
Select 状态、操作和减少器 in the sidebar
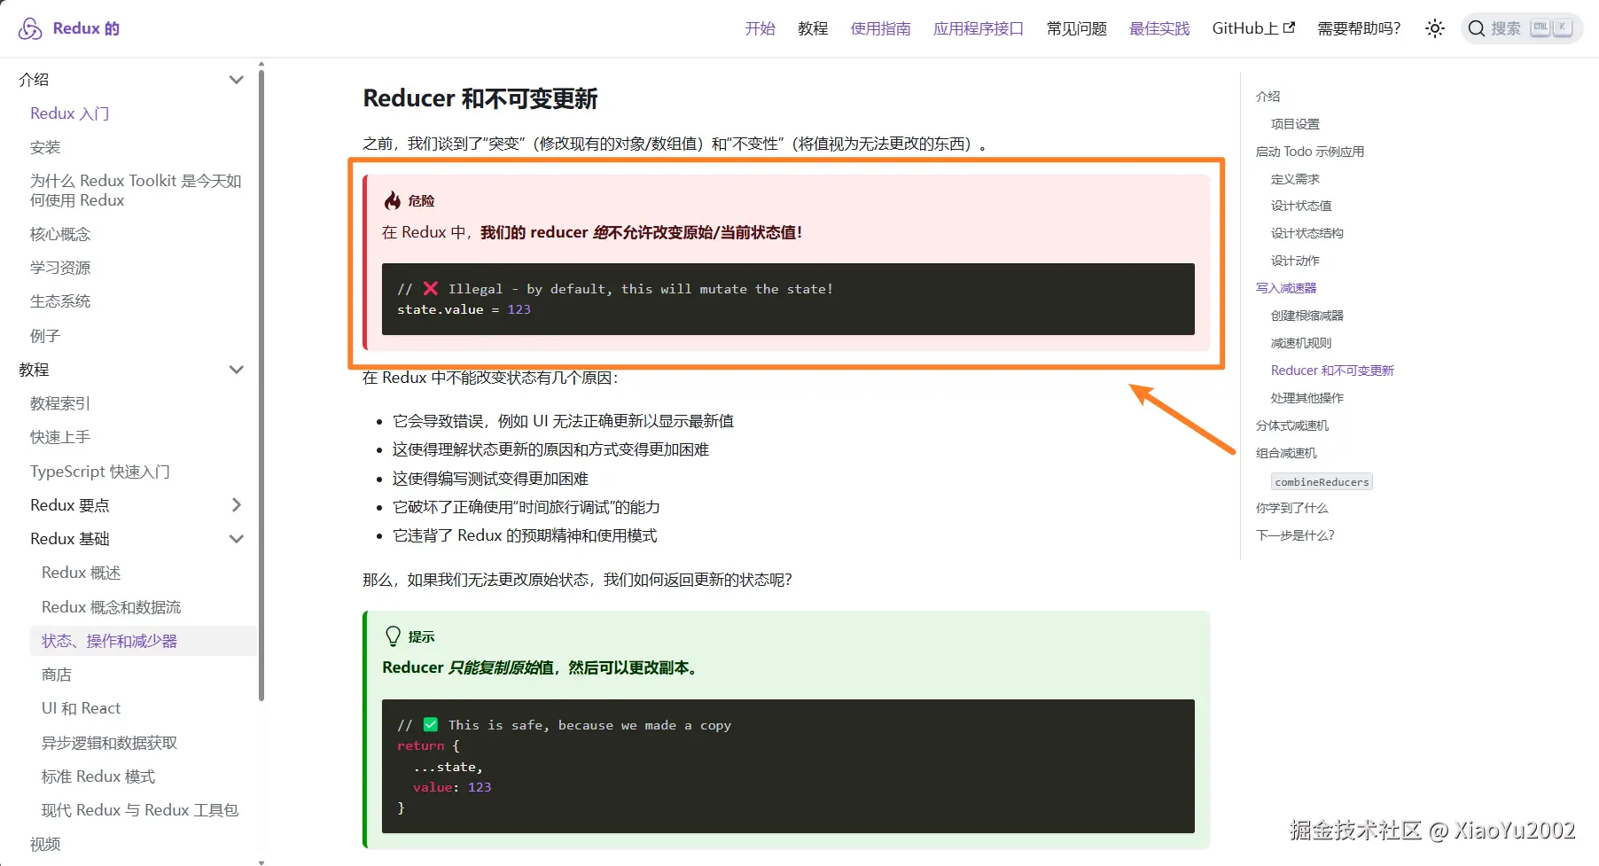click(110, 640)
